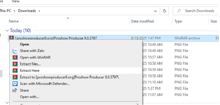Refresh the Downloads folder view
This screenshot has width=220, height=105.
pos(165,11)
